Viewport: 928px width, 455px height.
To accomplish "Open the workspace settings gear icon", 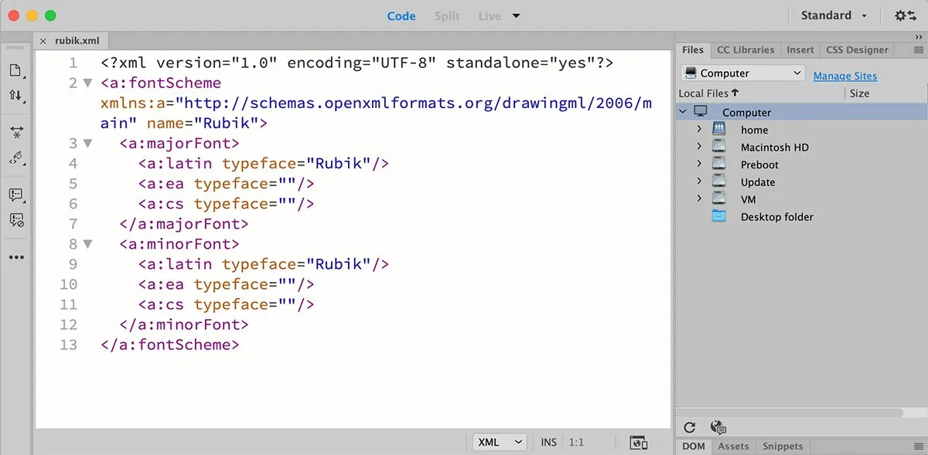I will (x=899, y=15).
